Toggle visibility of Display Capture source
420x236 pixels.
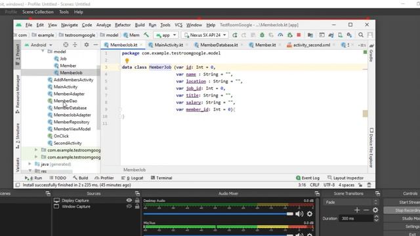[129, 200]
